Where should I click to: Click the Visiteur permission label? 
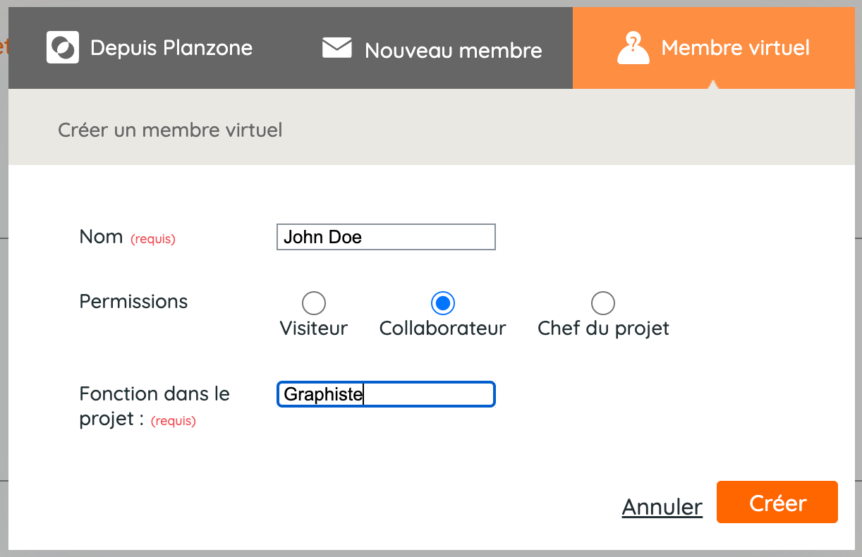pos(314,329)
